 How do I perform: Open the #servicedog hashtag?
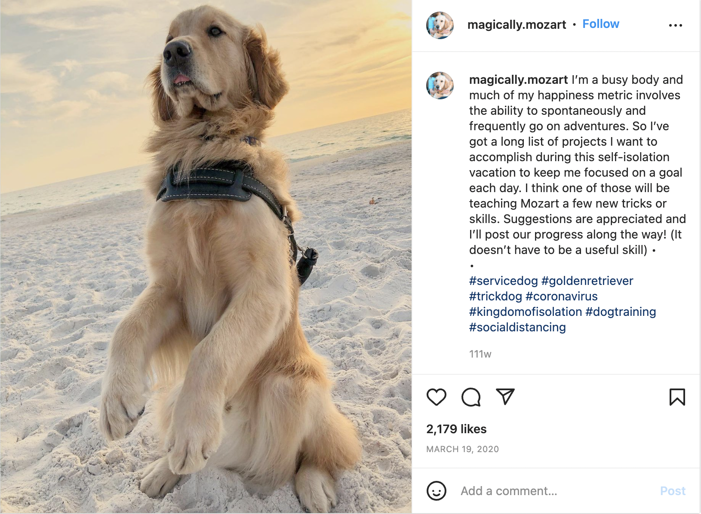tap(503, 281)
